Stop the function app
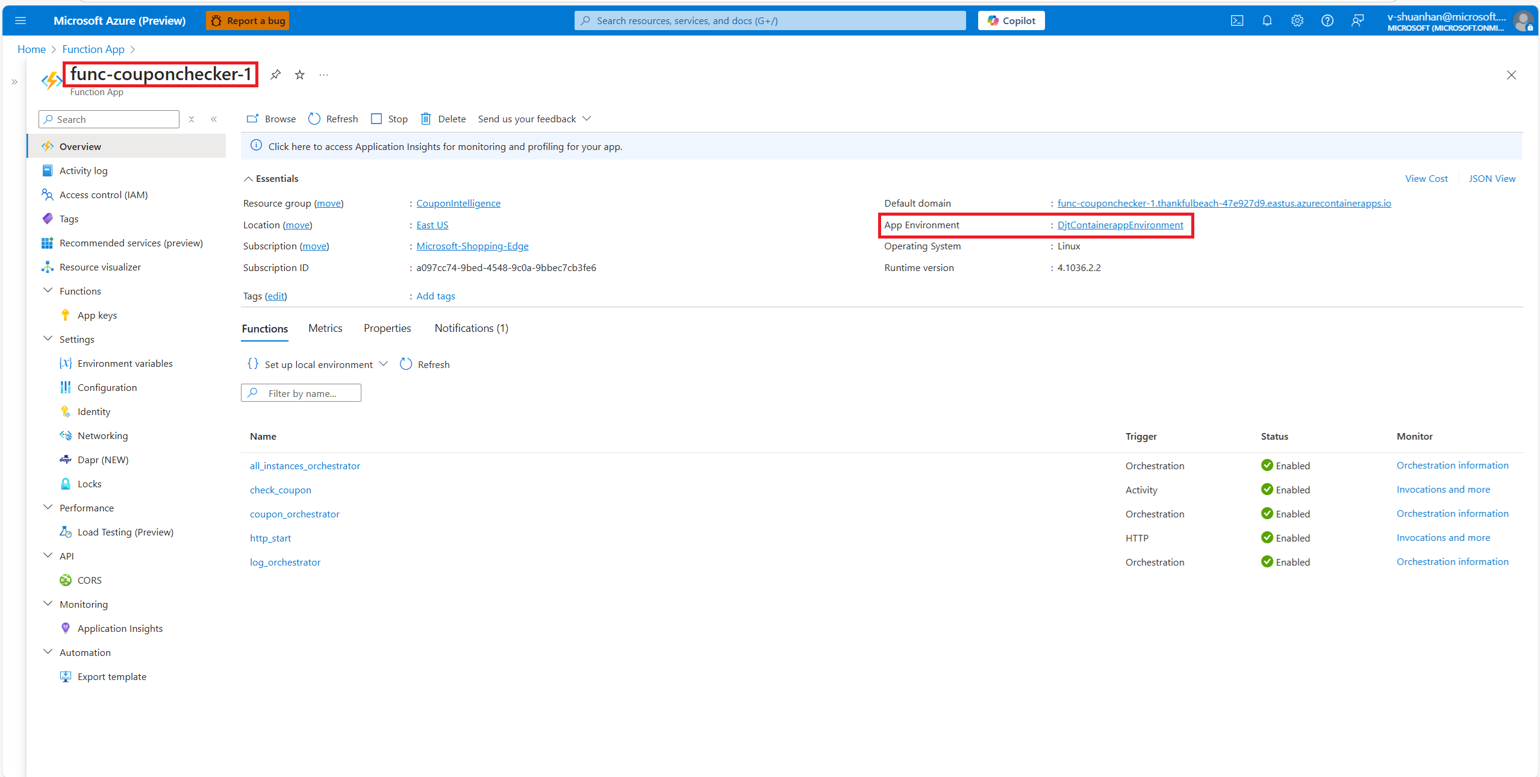1540x777 pixels. 389,119
